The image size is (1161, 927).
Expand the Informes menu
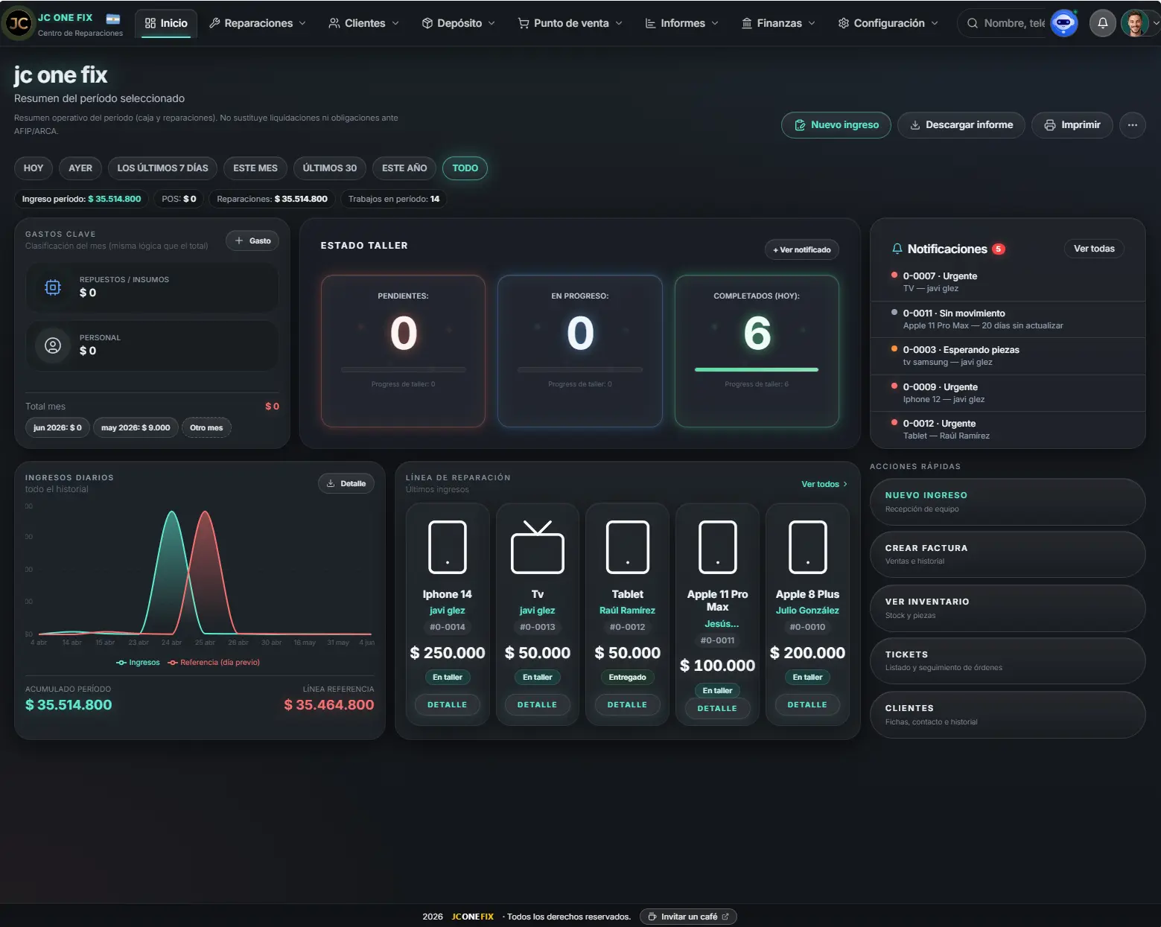pos(682,23)
